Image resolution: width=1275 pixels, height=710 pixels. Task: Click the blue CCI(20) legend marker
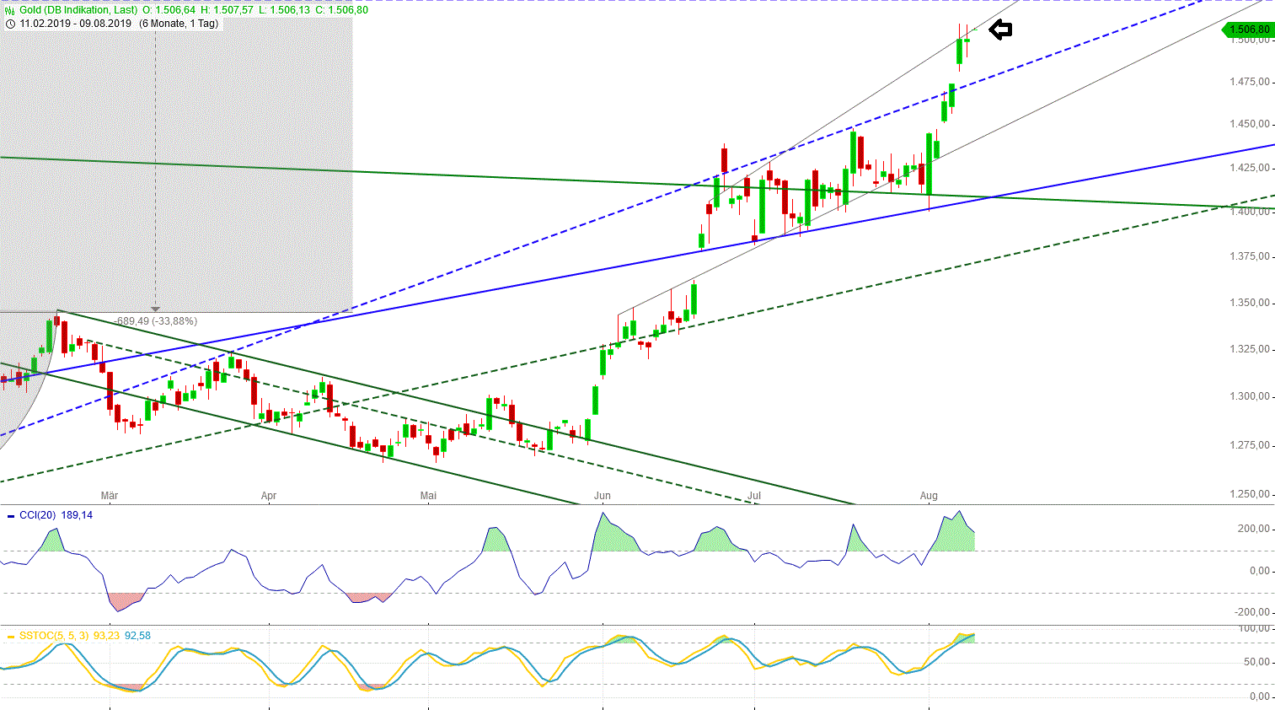[10, 515]
